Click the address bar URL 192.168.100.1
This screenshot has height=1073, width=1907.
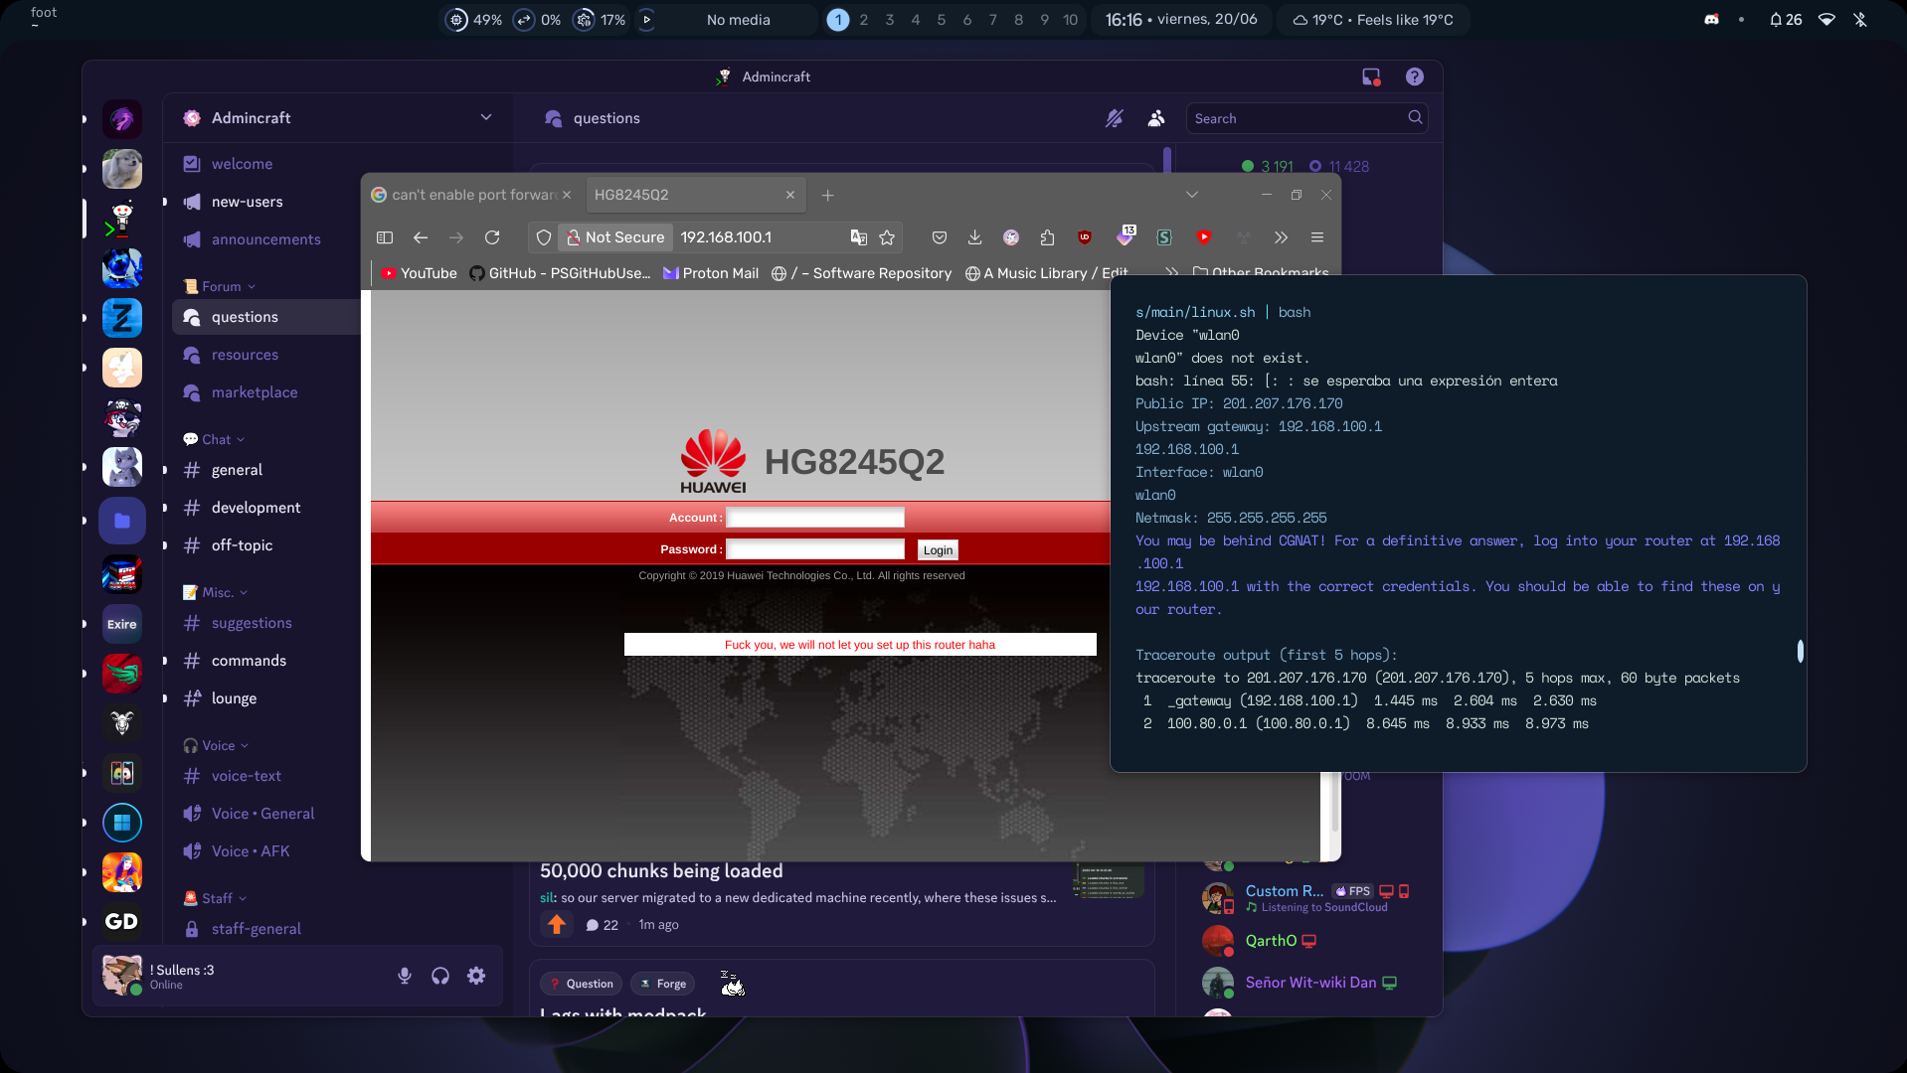(726, 237)
